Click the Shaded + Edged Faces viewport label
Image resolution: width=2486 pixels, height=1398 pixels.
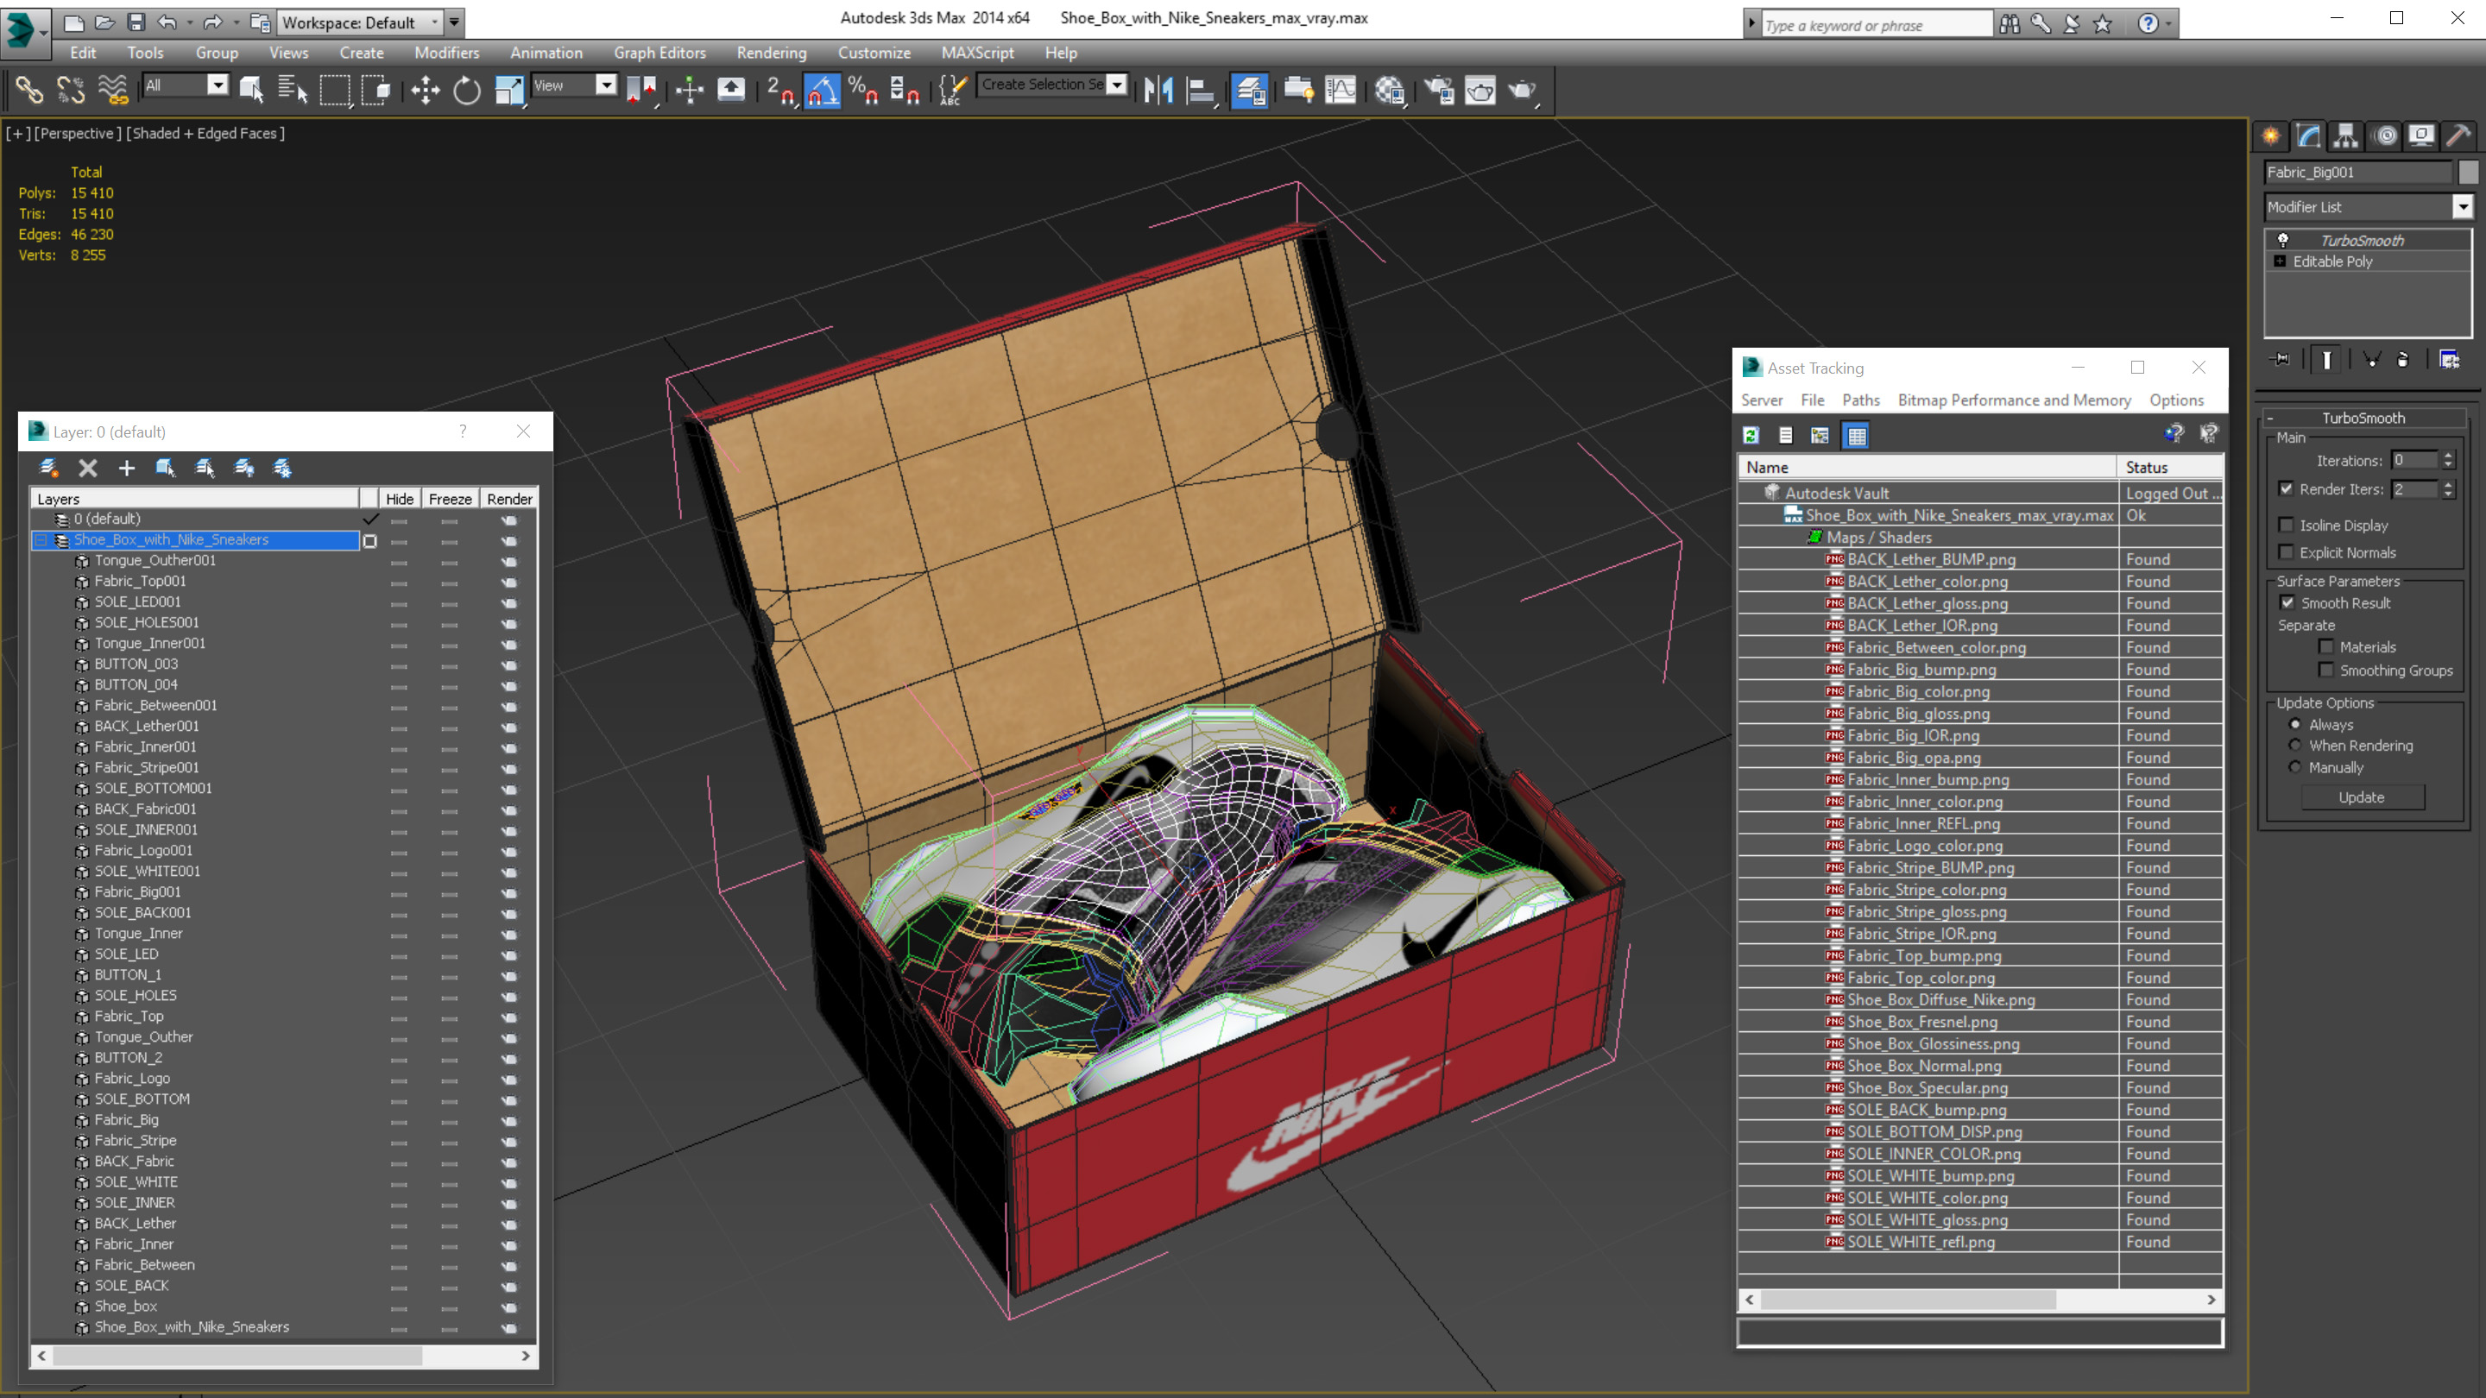[205, 133]
